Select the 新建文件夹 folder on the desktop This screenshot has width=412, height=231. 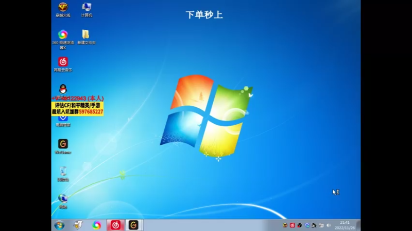coord(87,37)
